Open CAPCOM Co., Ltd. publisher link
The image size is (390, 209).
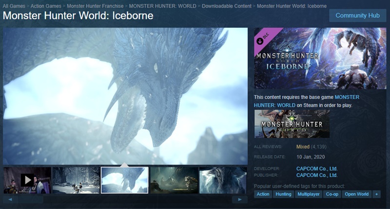[x=316, y=175]
